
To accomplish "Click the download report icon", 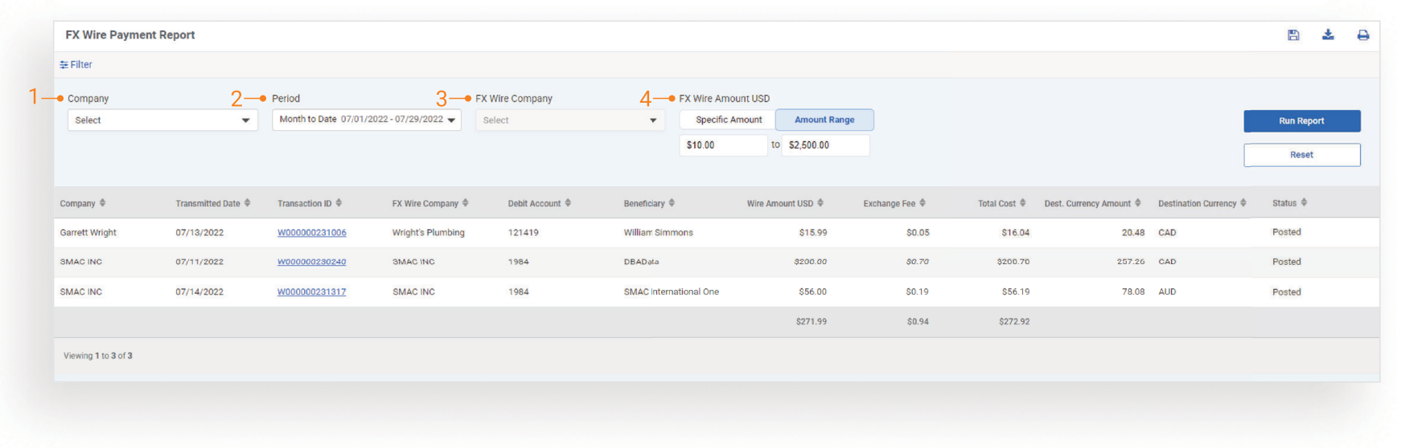I will pyautogui.click(x=1328, y=35).
